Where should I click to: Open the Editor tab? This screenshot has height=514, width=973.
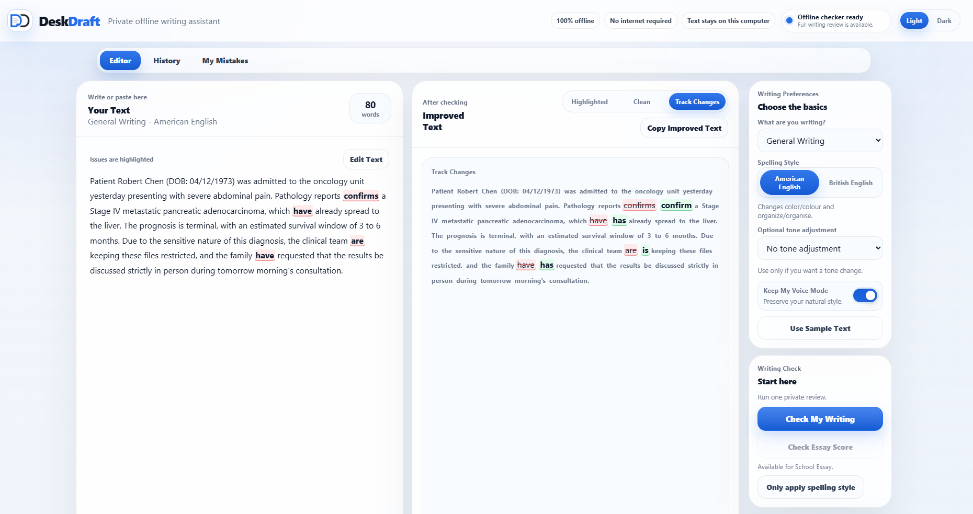[x=120, y=61]
